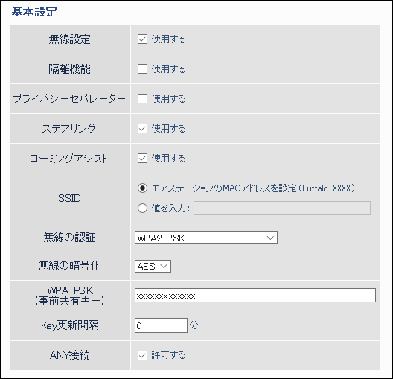The height and width of the screenshot is (379, 393).
Task: Enable the 隔離機能 checkbox
Action: pyautogui.click(x=142, y=69)
